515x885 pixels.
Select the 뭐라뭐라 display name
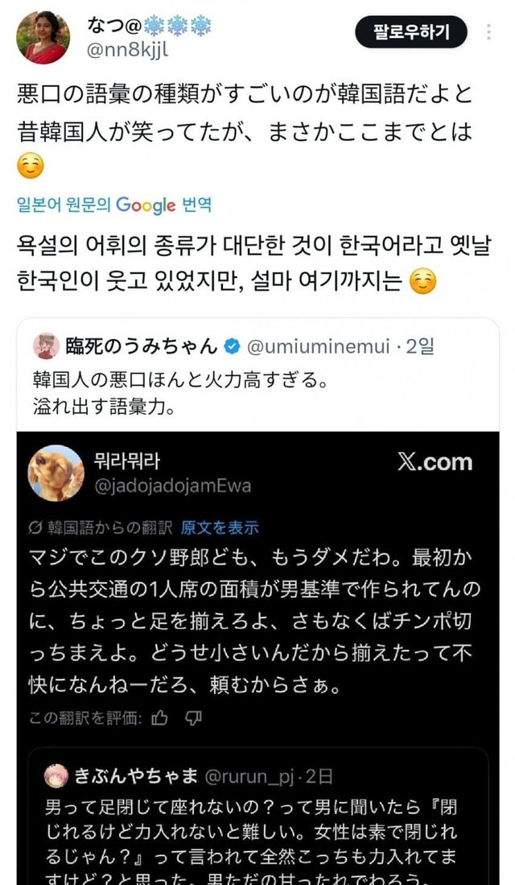pos(129,461)
